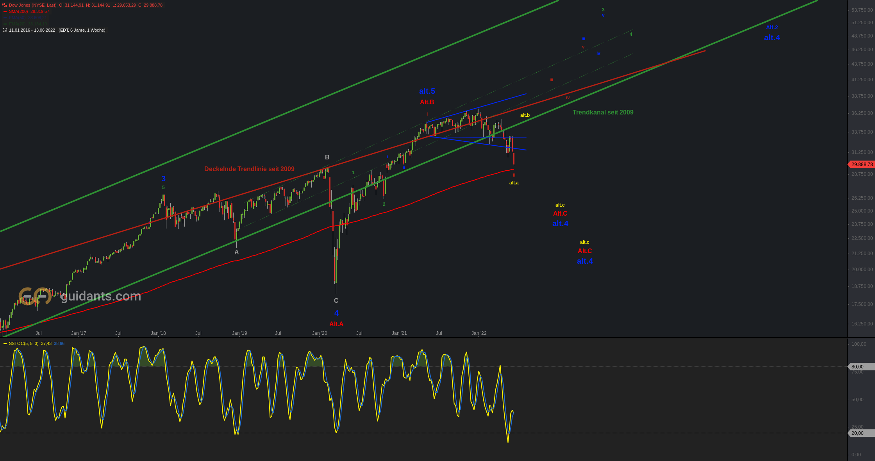Screen dimensions: 875x461
Task: Click the Jan '20 time axis label
Action: click(x=320, y=333)
